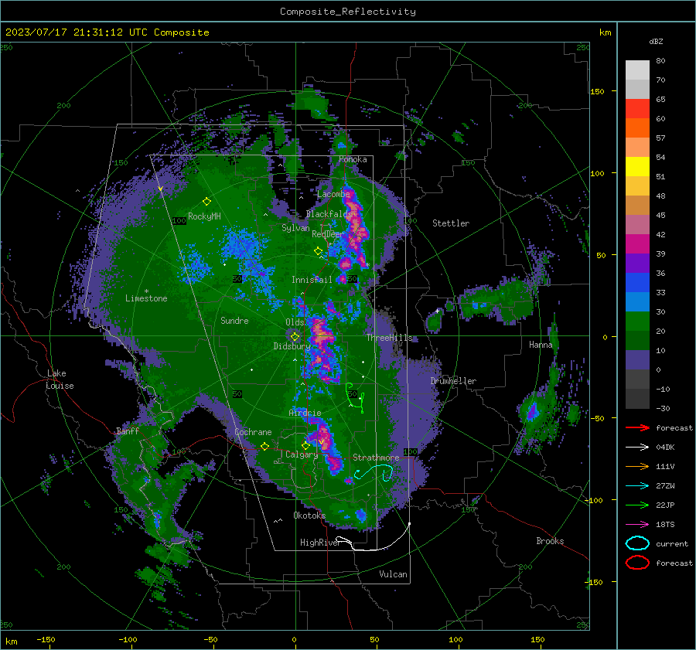Click the storm cell northeast of Calgary
This screenshot has width=696, height=650.
pos(326,444)
